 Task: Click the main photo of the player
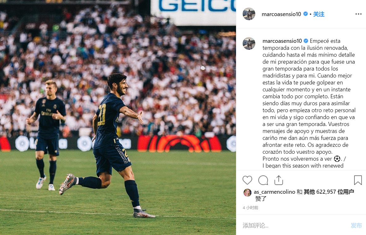tap(118, 117)
